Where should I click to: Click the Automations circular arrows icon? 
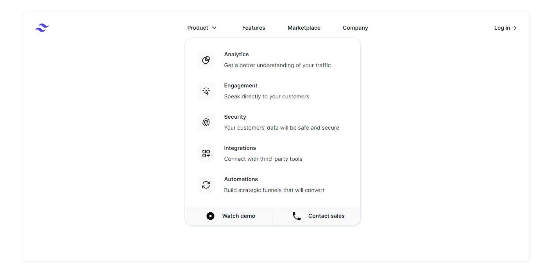[x=206, y=185]
